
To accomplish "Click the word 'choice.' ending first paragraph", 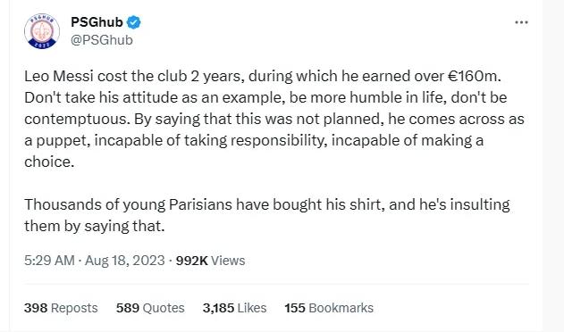I will pyautogui.click(x=49, y=162).
